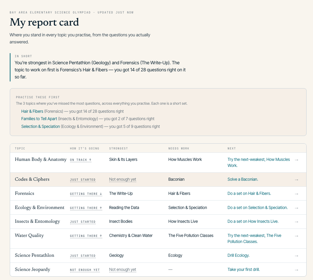The image size is (313, 280).
Task: Follow 'Try the next-weakest, How Muscles Work' link
Action: 258,162
